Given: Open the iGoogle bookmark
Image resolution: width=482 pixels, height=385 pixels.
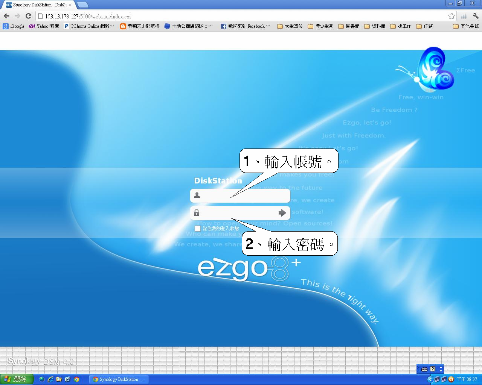Looking at the screenshot, I should (x=14, y=26).
